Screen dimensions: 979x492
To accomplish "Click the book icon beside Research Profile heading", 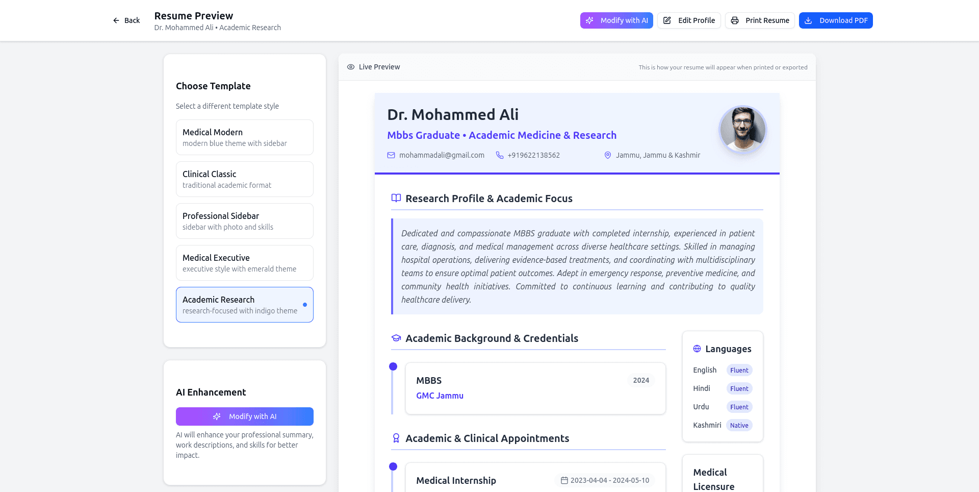I will (396, 198).
